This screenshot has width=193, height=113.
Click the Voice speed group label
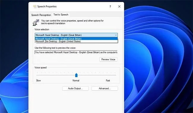pyautogui.click(x=40, y=67)
